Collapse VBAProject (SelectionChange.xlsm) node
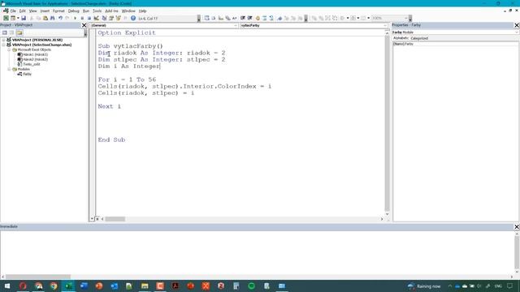This screenshot has height=292, width=520. pyautogui.click(x=3, y=45)
